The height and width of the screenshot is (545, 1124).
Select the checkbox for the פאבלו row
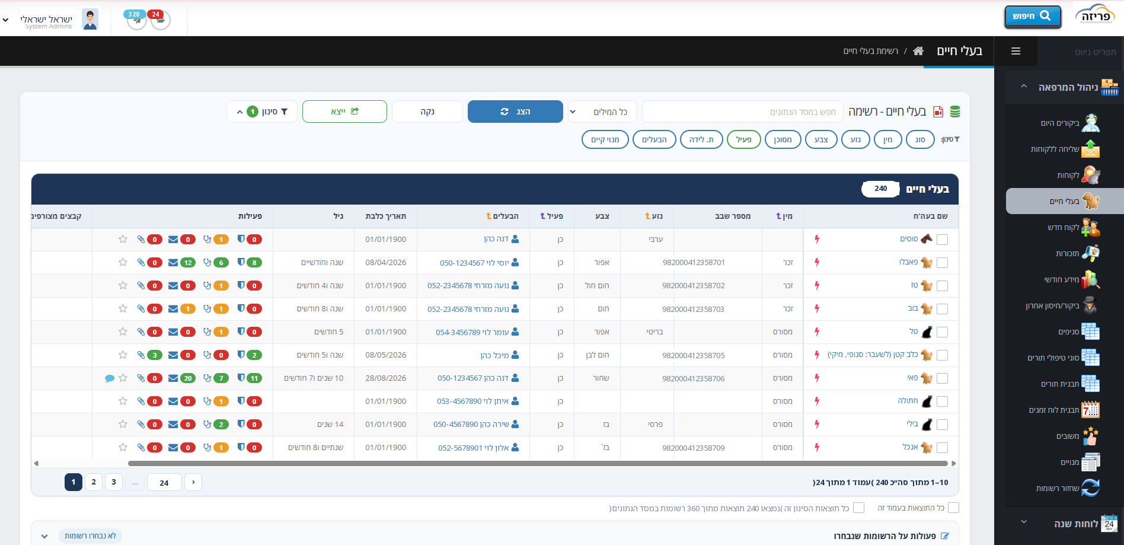[x=943, y=263]
